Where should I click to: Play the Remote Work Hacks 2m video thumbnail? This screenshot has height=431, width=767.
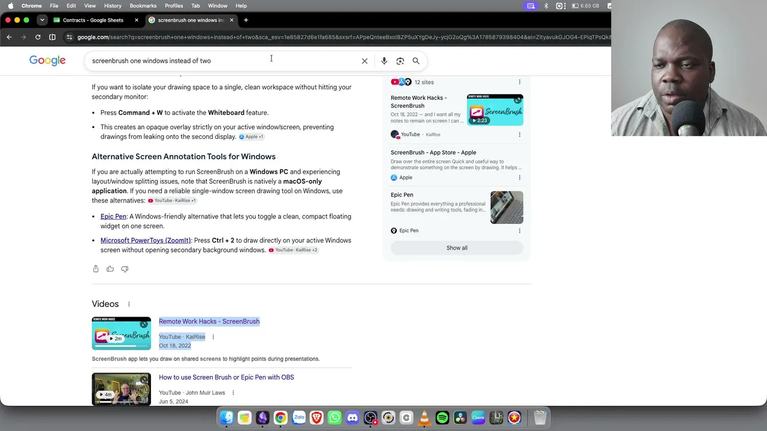[x=121, y=333]
